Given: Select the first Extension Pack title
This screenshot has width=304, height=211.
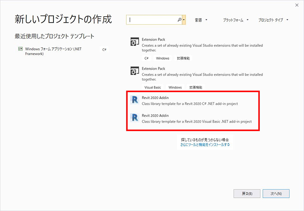Looking at the screenshot, I should [153, 39].
